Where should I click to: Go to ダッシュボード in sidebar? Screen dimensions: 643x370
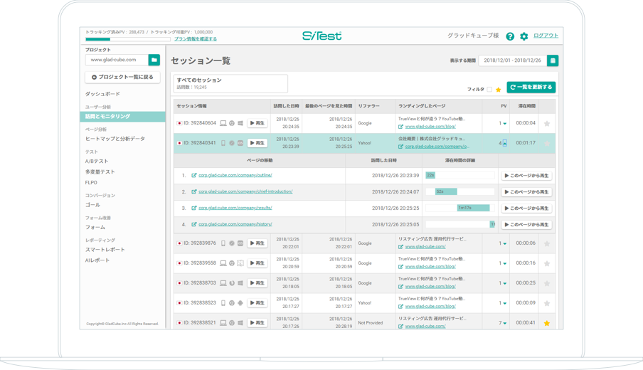102,94
